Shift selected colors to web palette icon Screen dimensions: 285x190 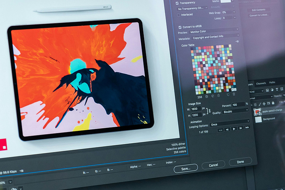213,96
